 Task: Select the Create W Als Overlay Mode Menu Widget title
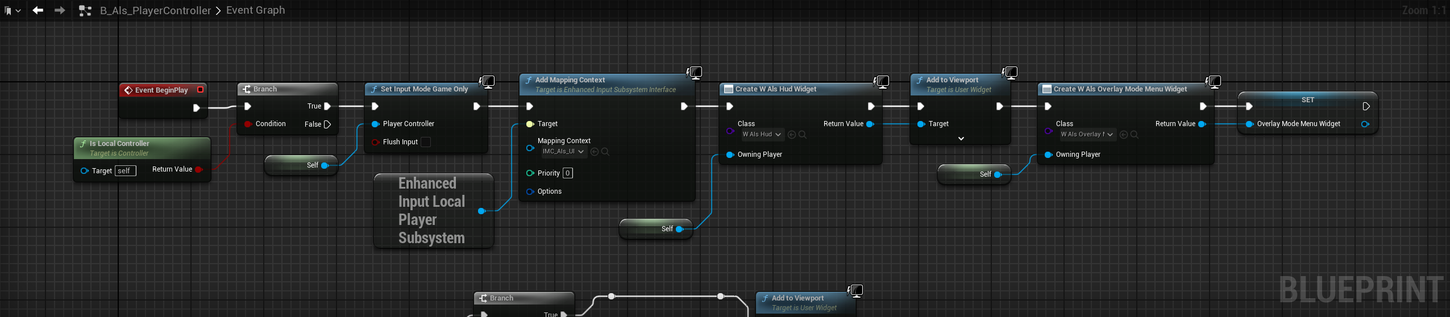(1120, 89)
